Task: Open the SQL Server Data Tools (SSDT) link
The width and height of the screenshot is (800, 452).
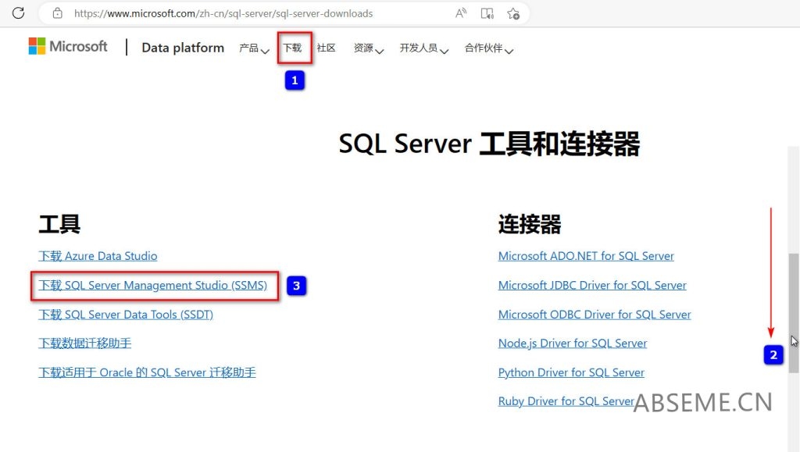Action: (x=125, y=314)
